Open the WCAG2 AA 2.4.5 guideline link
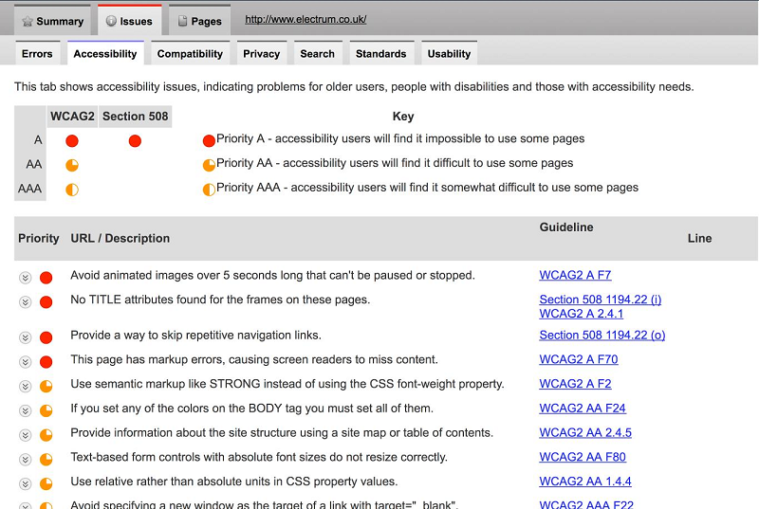 tap(585, 432)
